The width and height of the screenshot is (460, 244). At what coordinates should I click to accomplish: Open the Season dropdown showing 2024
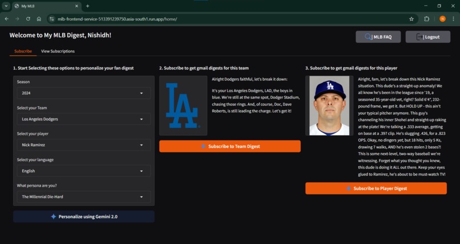83,93
